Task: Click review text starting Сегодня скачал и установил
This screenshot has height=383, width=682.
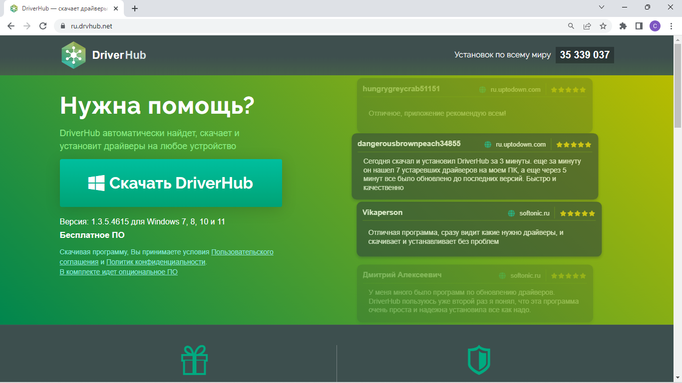Action: point(472,175)
